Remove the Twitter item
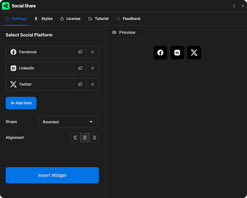The image size is (247, 198). point(93,84)
